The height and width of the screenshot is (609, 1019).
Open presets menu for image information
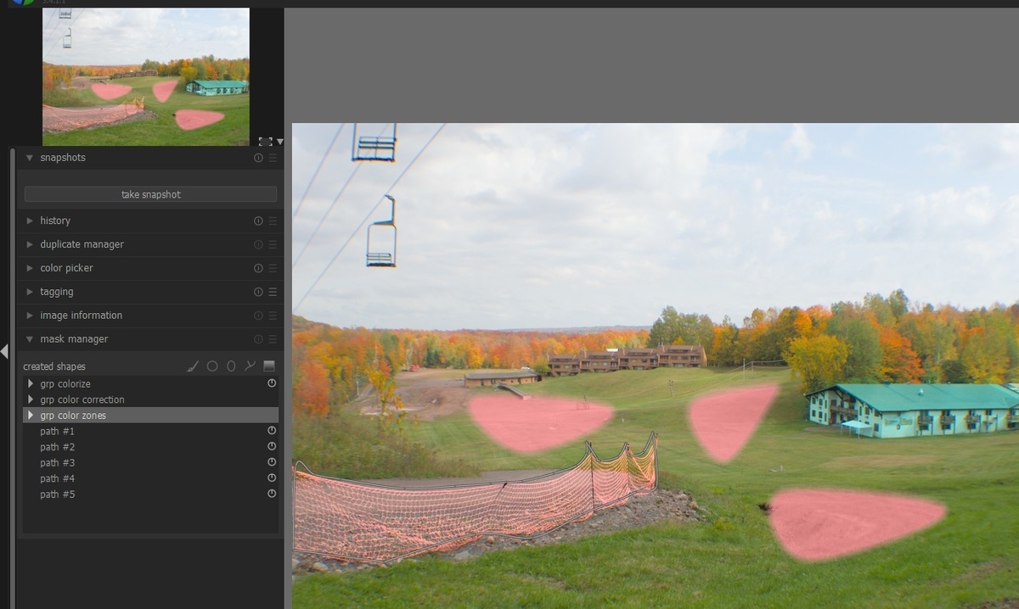pyautogui.click(x=273, y=316)
